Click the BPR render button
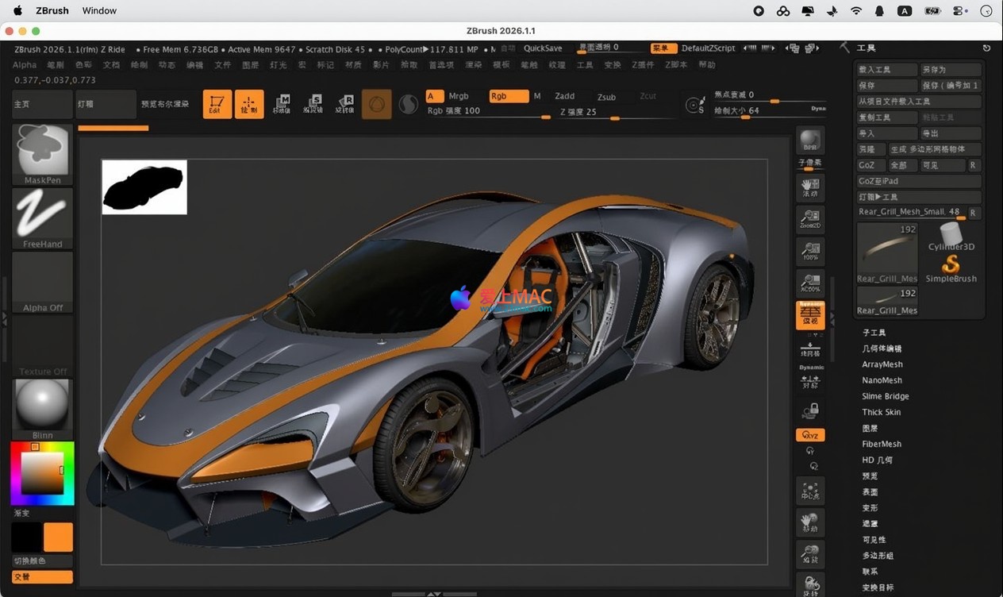The width and height of the screenshot is (1003, 597). point(810,140)
